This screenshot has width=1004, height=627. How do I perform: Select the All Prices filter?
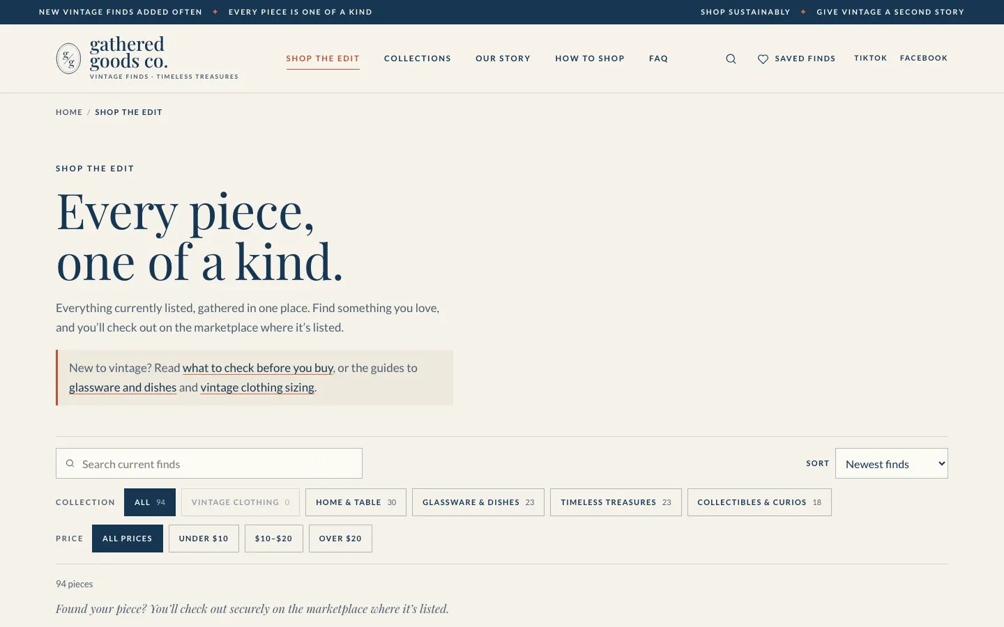(128, 539)
